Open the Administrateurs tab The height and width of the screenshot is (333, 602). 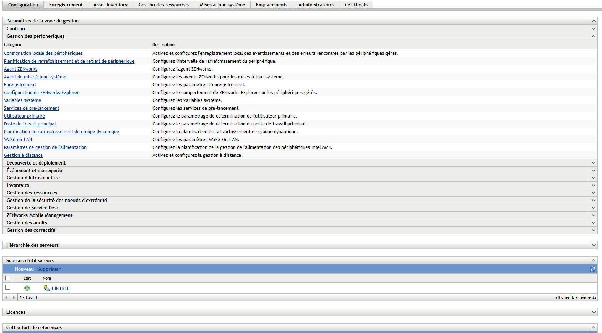[316, 5]
